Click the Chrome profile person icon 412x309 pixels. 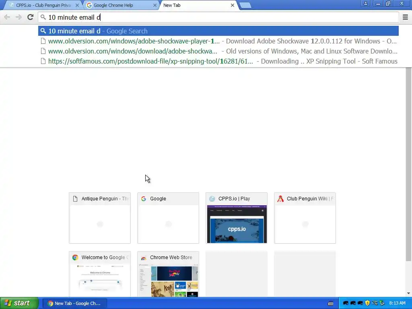pyautogui.click(x=365, y=3)
